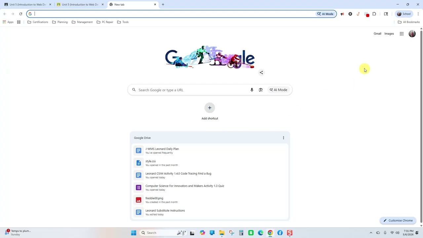Open the Calculator app in taskbar
Viewport: 423px width, 238px height.
pos(241,233)
